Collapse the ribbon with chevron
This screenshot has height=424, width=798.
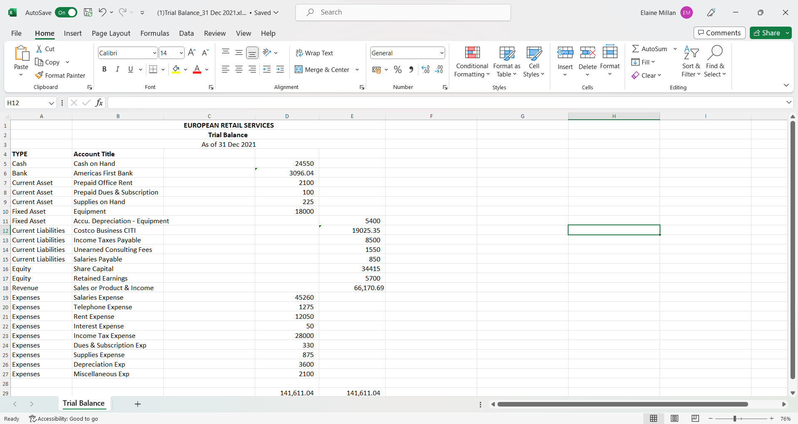click(x=786, y=85)
